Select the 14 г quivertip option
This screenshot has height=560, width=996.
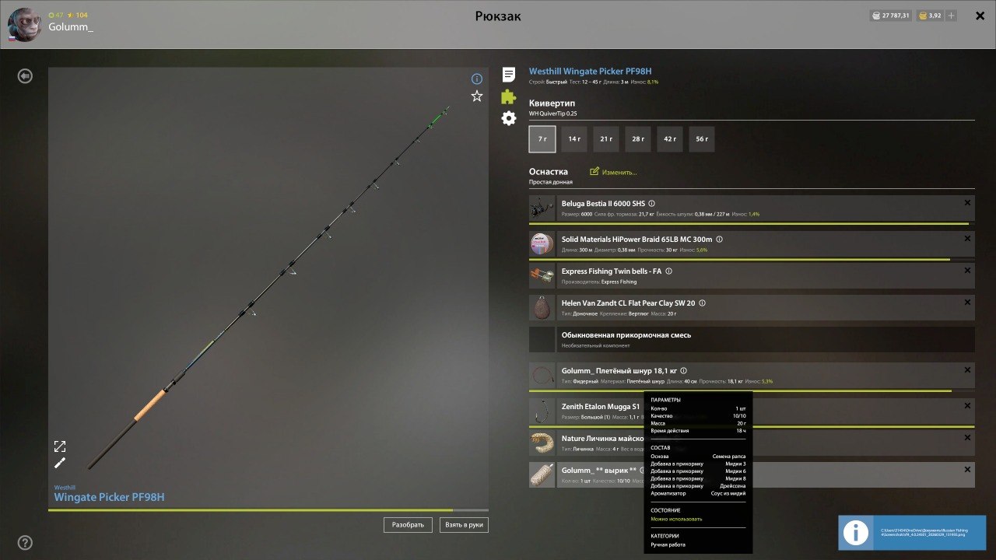574,139
